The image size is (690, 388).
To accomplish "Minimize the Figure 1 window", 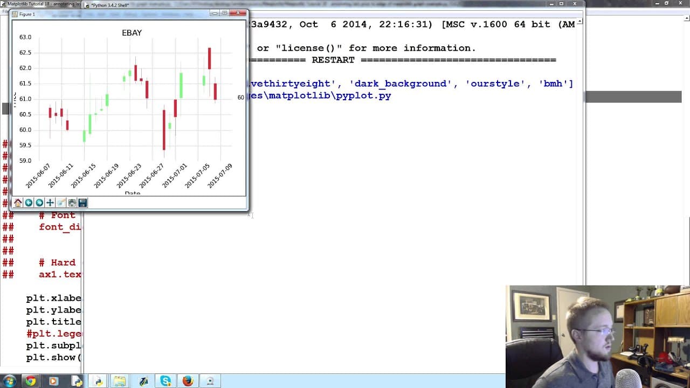I will (215, 13).
